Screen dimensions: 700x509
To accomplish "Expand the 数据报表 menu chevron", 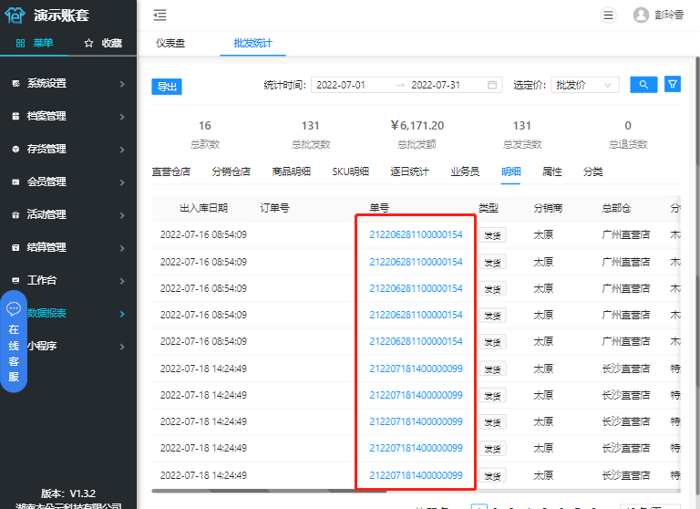I will (x=122, y=314).
